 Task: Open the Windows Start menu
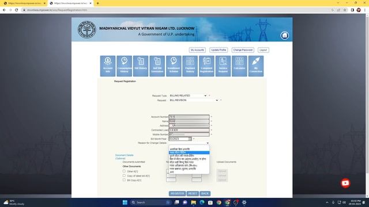[x=125, y=202]
